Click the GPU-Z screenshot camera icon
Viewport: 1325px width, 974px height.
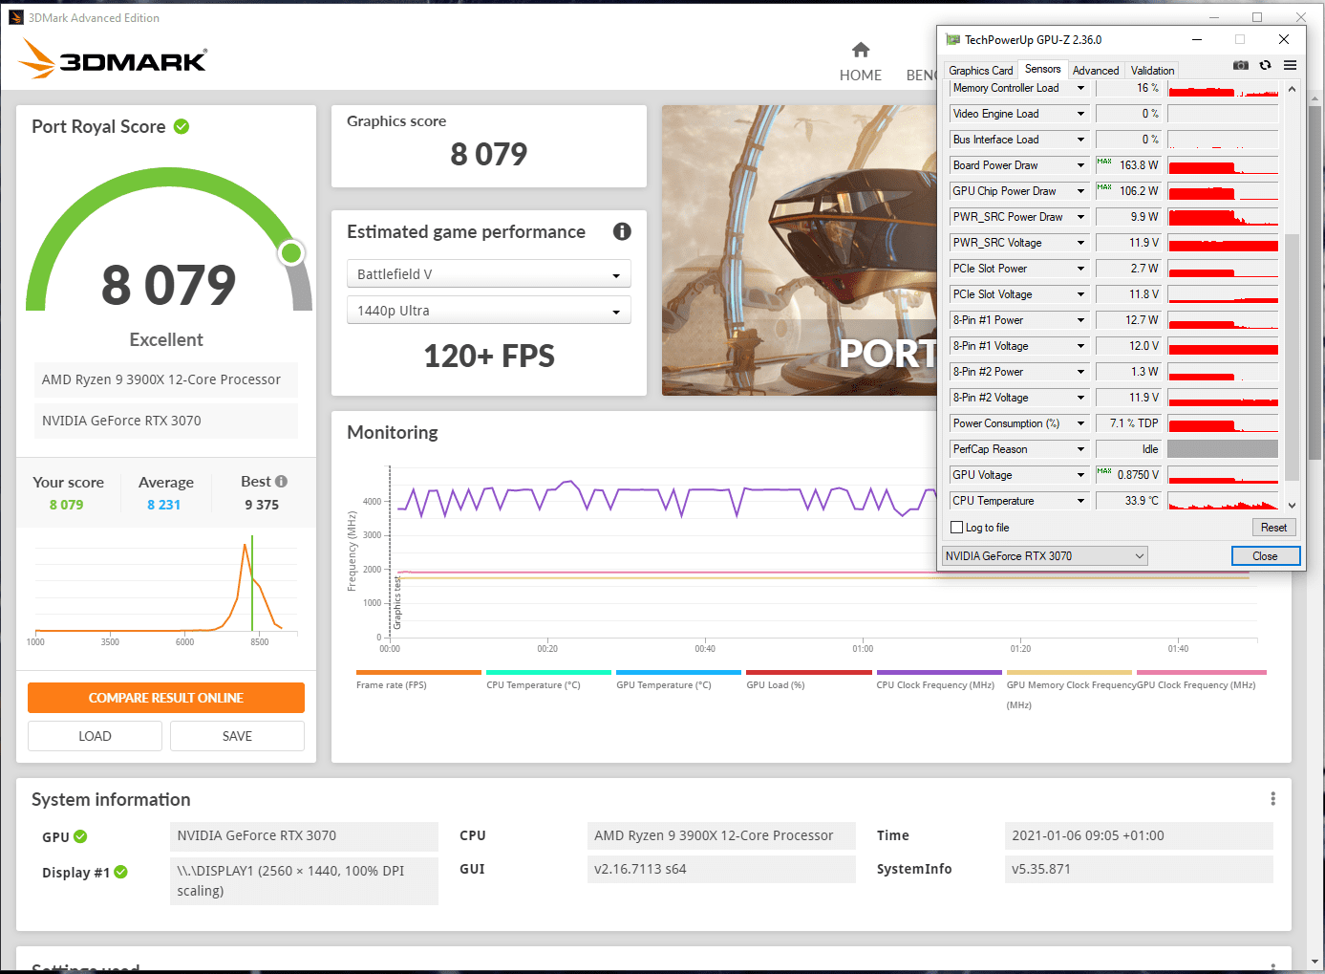[x=1240, y=65]
